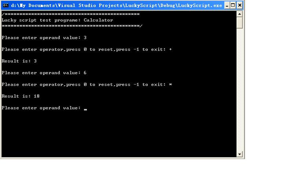
Task: Close the LuckyScript.exe console window
Action: [240, 5]
